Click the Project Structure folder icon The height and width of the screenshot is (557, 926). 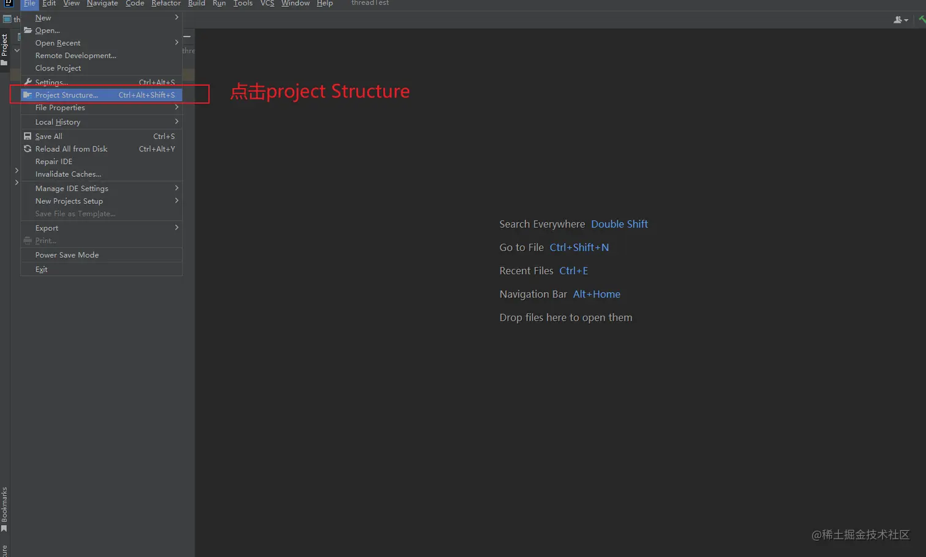coord(28,95)
